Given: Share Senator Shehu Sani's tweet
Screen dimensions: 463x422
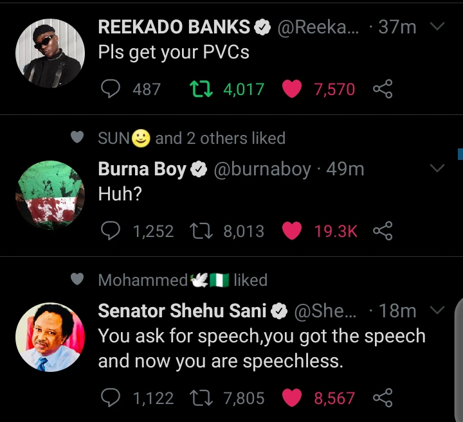Looking at the screenshot, I should (x=383, y=398).
